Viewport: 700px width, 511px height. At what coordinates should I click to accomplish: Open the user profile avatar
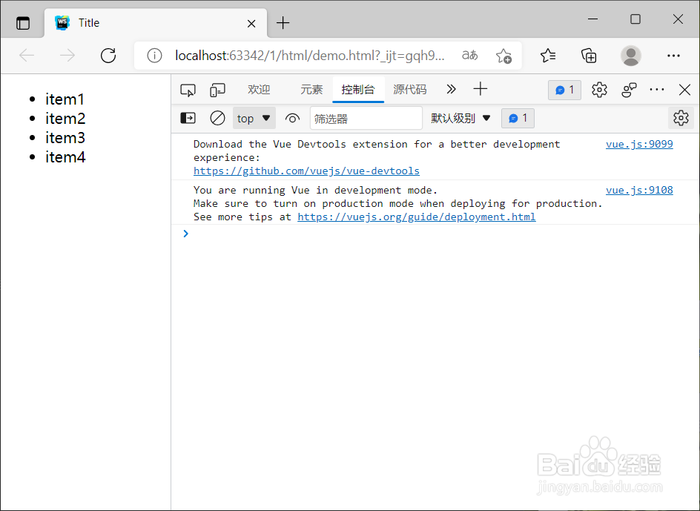pyautogui.click(x=631, y=56)
